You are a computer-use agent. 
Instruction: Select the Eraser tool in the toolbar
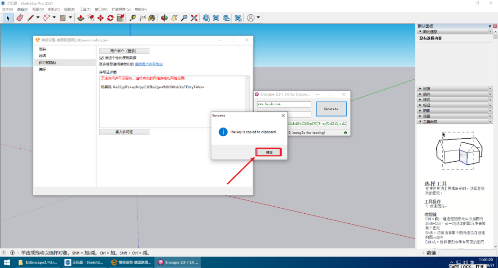click(19, 18)
